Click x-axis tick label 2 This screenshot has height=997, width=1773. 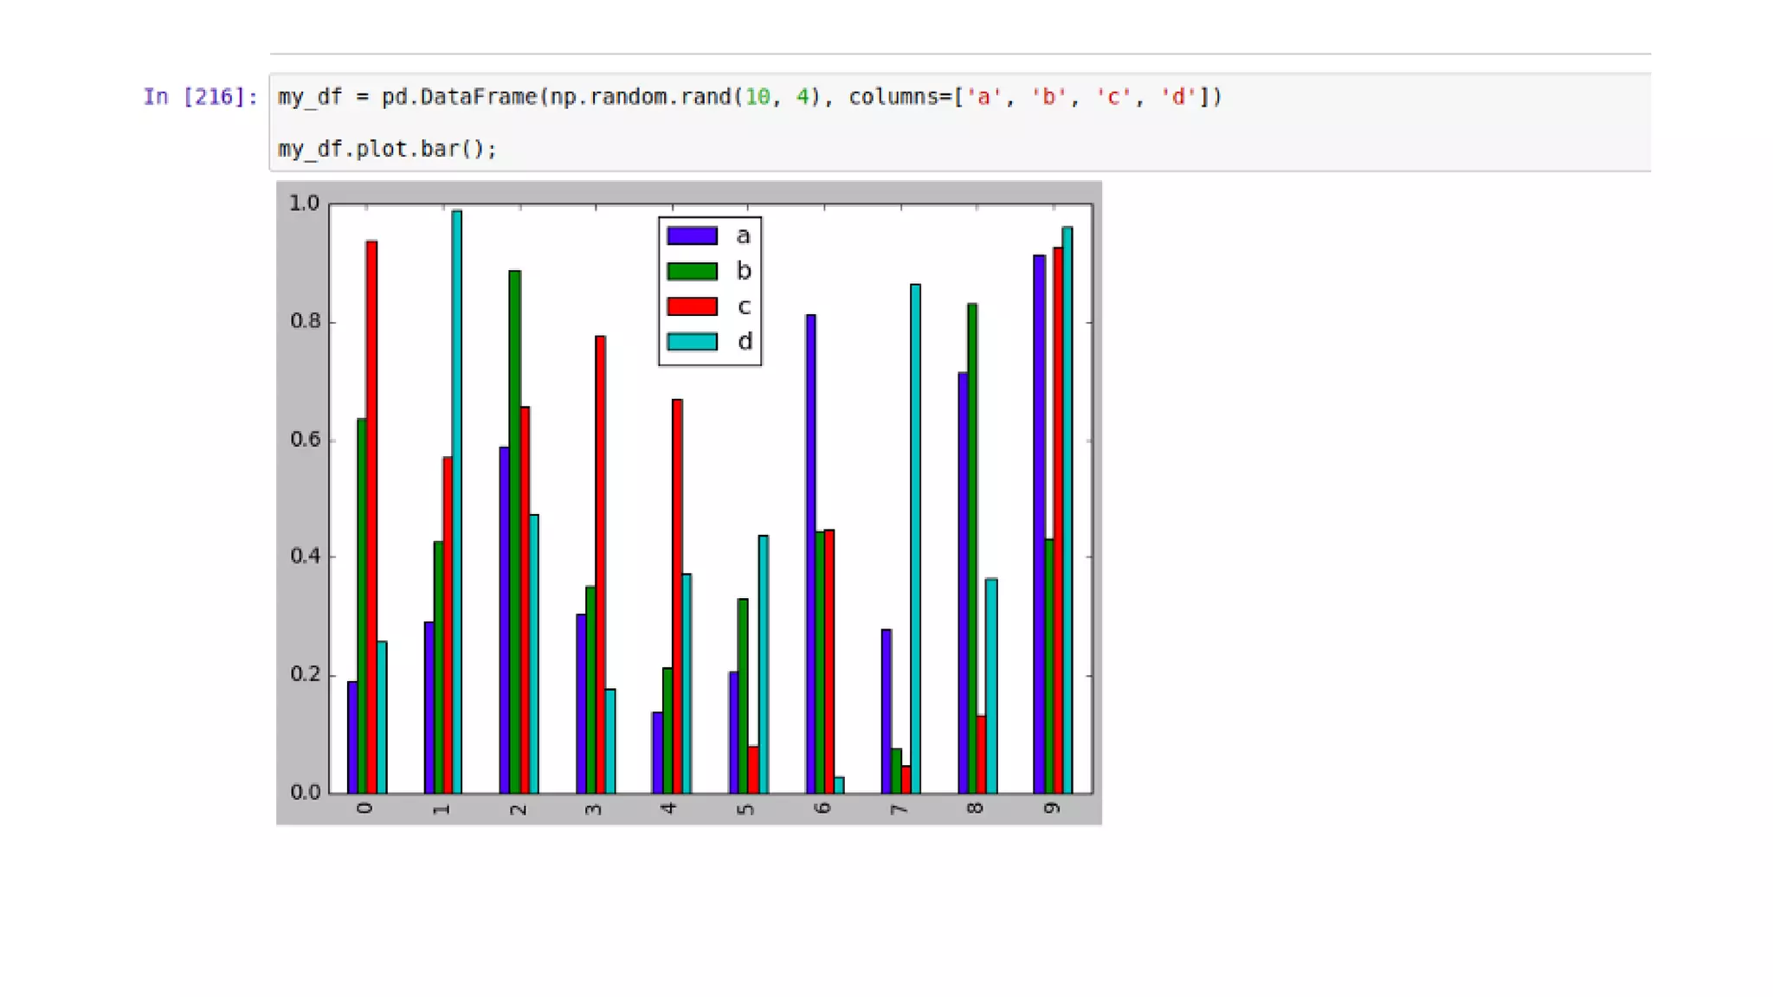pyautogui.click(x=518, y=808)
